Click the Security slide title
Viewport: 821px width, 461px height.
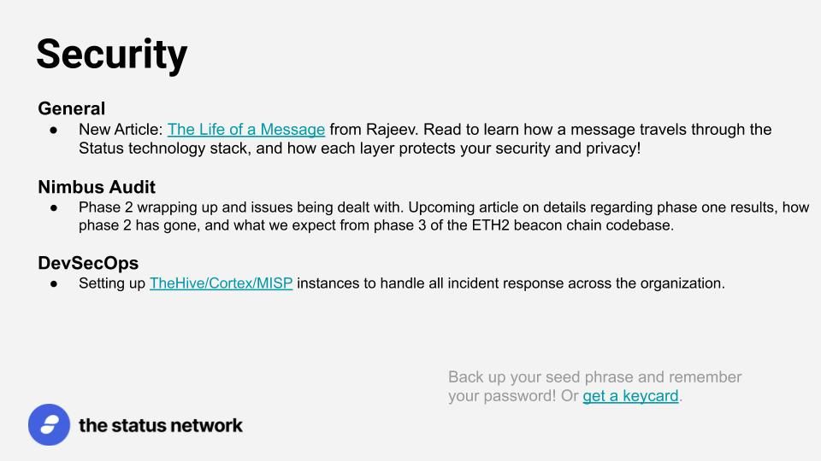(x=112, y=55)
